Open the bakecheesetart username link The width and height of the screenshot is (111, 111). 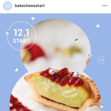coord(30,6)
